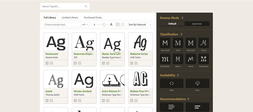Open Recommendations help question mark
Screen dimensions: 253x112
click(x=188, y=99)
